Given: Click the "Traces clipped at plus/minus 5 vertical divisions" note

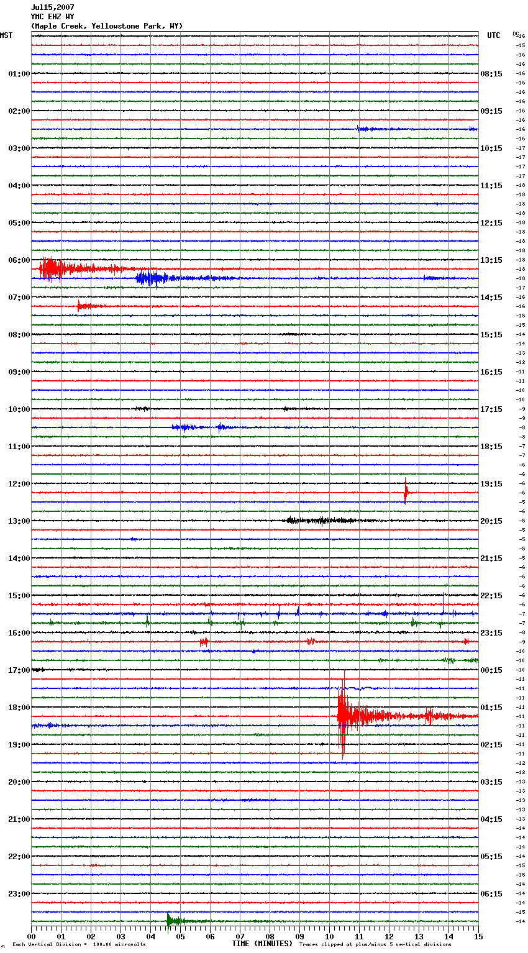Looking at the screenshot, I should pyautogui.click(x=375, y=945).
